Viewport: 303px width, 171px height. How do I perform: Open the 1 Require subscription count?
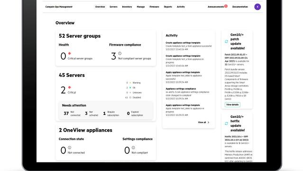(x=111, y=114)
